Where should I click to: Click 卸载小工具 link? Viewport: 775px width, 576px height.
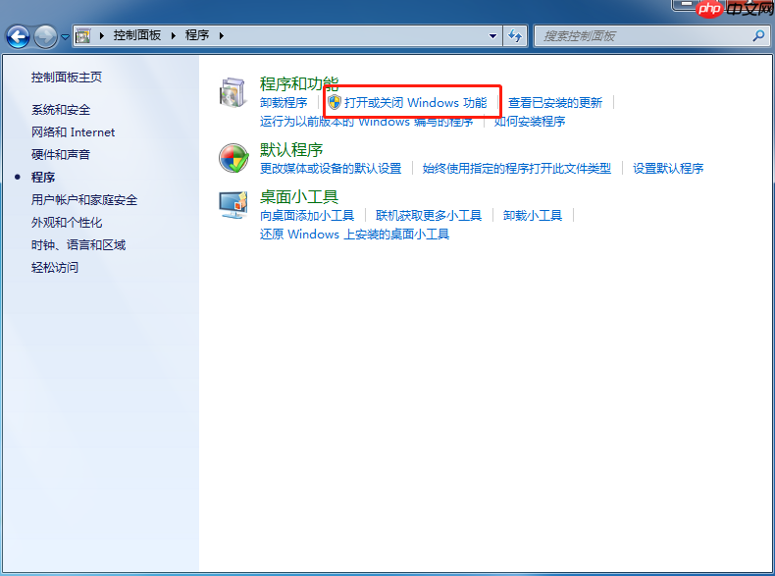(533, 216)
